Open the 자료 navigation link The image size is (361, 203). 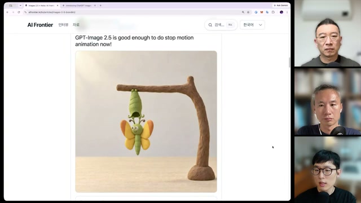76,25
